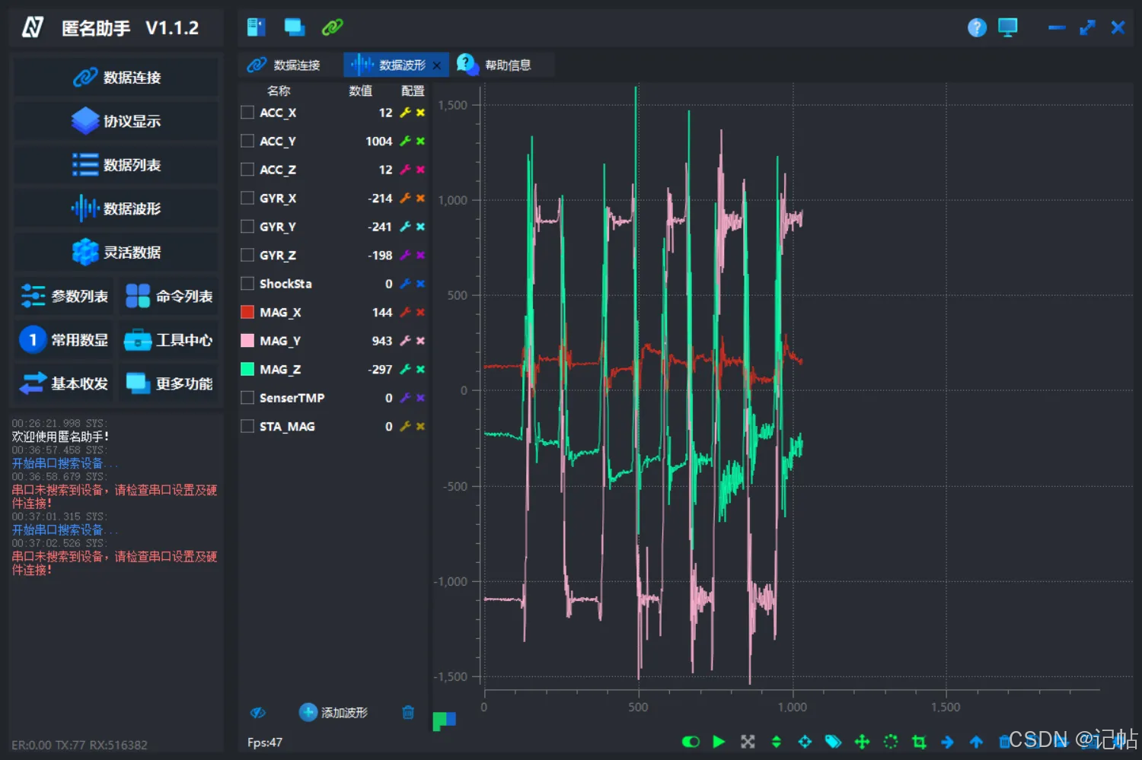The image size is (1142, 760).
Task: Click the green four-way move icon under the chart
Action: point(862,742)
